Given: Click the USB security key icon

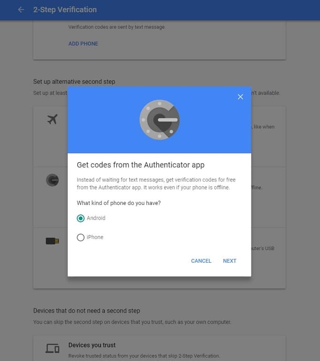Looking at the screenshot, I should point(53,241).
